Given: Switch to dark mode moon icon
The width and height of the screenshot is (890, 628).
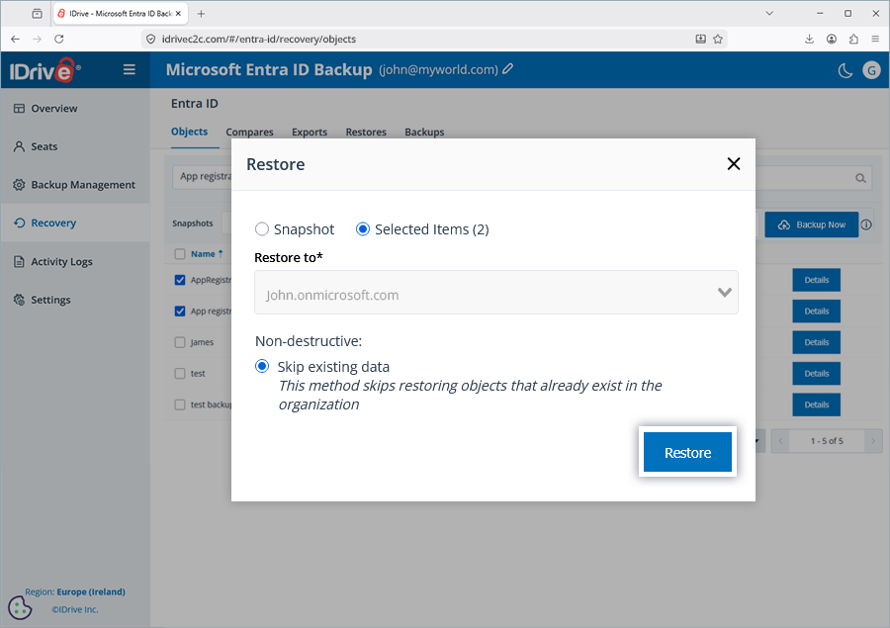Looking at the screenshot, I should coord(845,70).
